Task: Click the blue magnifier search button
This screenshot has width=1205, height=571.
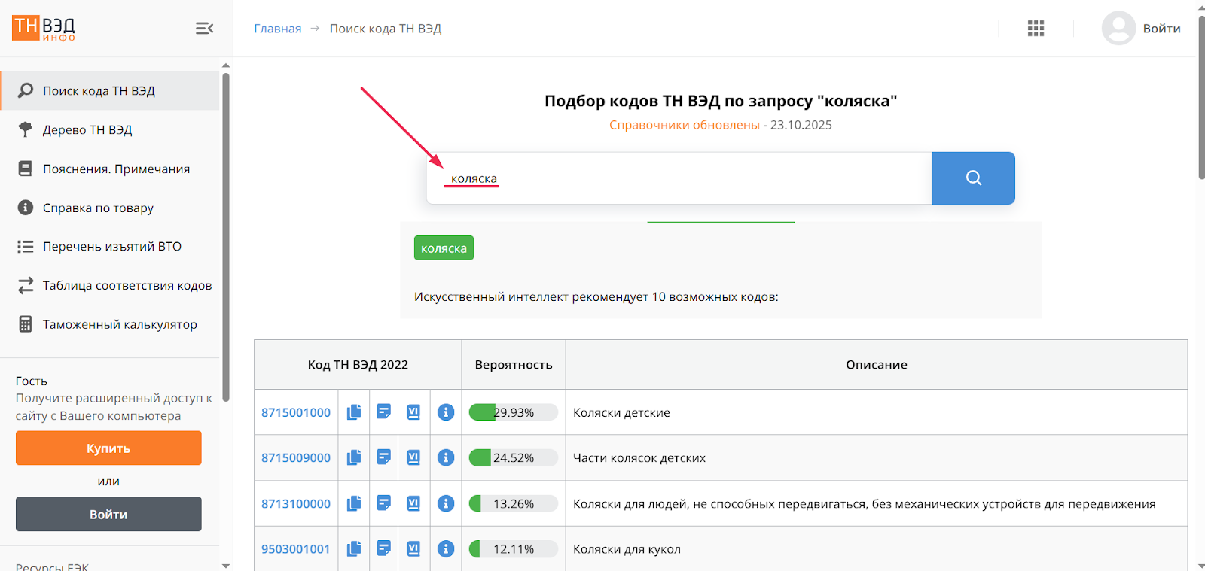Action: [973, 178]
